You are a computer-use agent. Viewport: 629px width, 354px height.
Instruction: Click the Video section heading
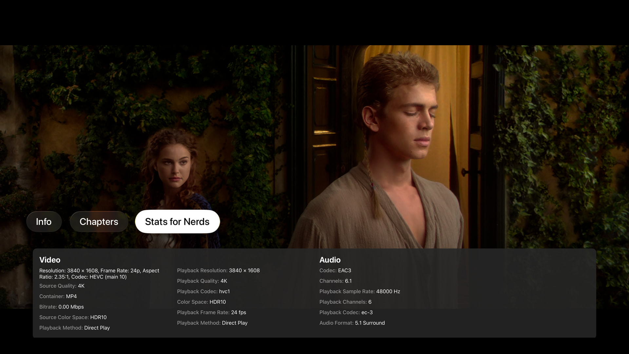click(50, 260)
